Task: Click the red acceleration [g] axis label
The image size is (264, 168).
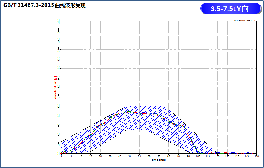Action: click(x=55, y=87)
